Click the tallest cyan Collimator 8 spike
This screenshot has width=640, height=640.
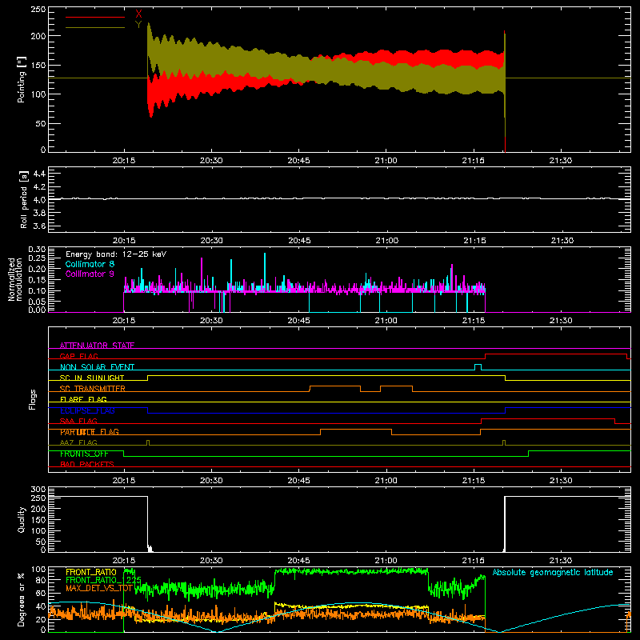point(265,271)
